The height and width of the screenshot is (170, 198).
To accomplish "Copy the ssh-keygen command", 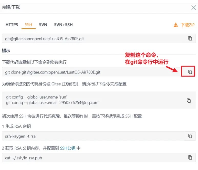I will click(190, 136).
